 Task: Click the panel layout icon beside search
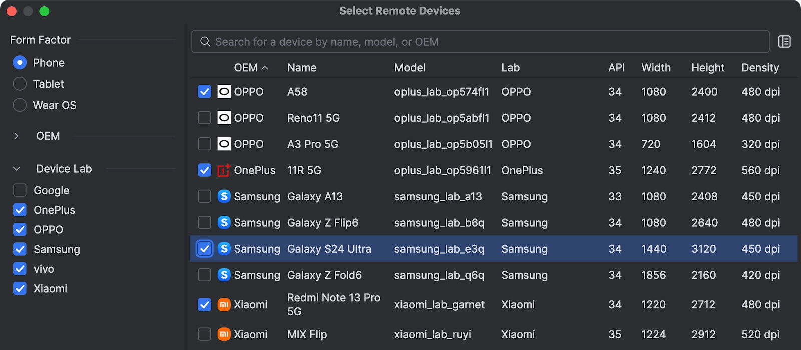[784, 42]
